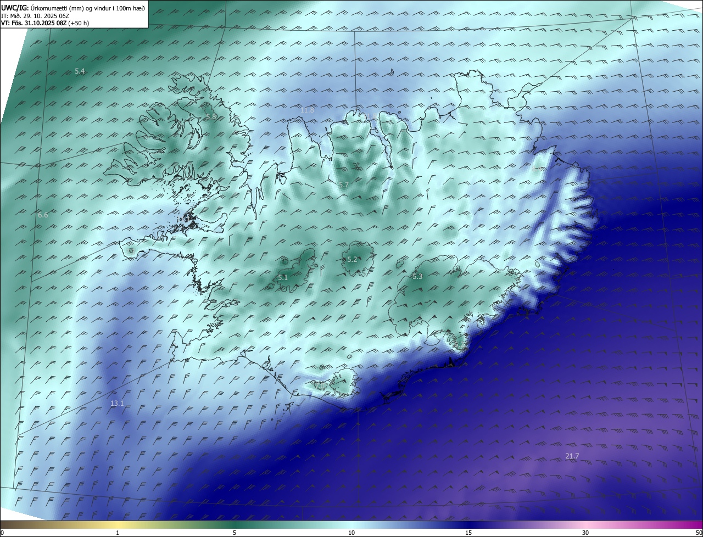Click the 6.6 value label
Image resolution: width=703 pixels, height=537 pixels.
(43, 215)
